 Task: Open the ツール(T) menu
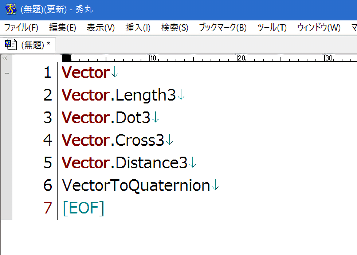(272, 28)
